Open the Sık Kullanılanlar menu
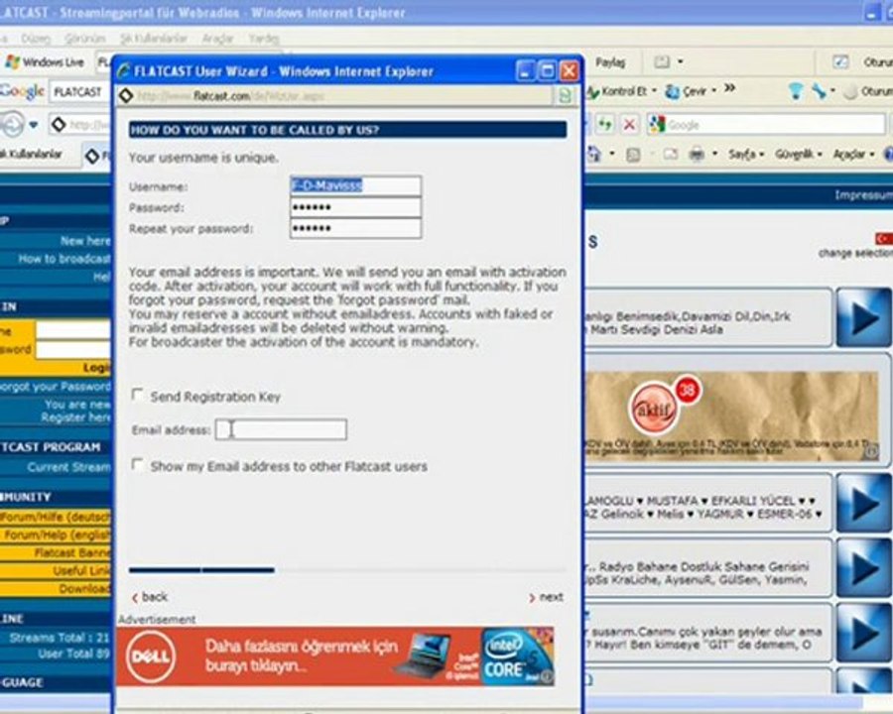Screen dimensions: 893x714 (x=154, y=38)
